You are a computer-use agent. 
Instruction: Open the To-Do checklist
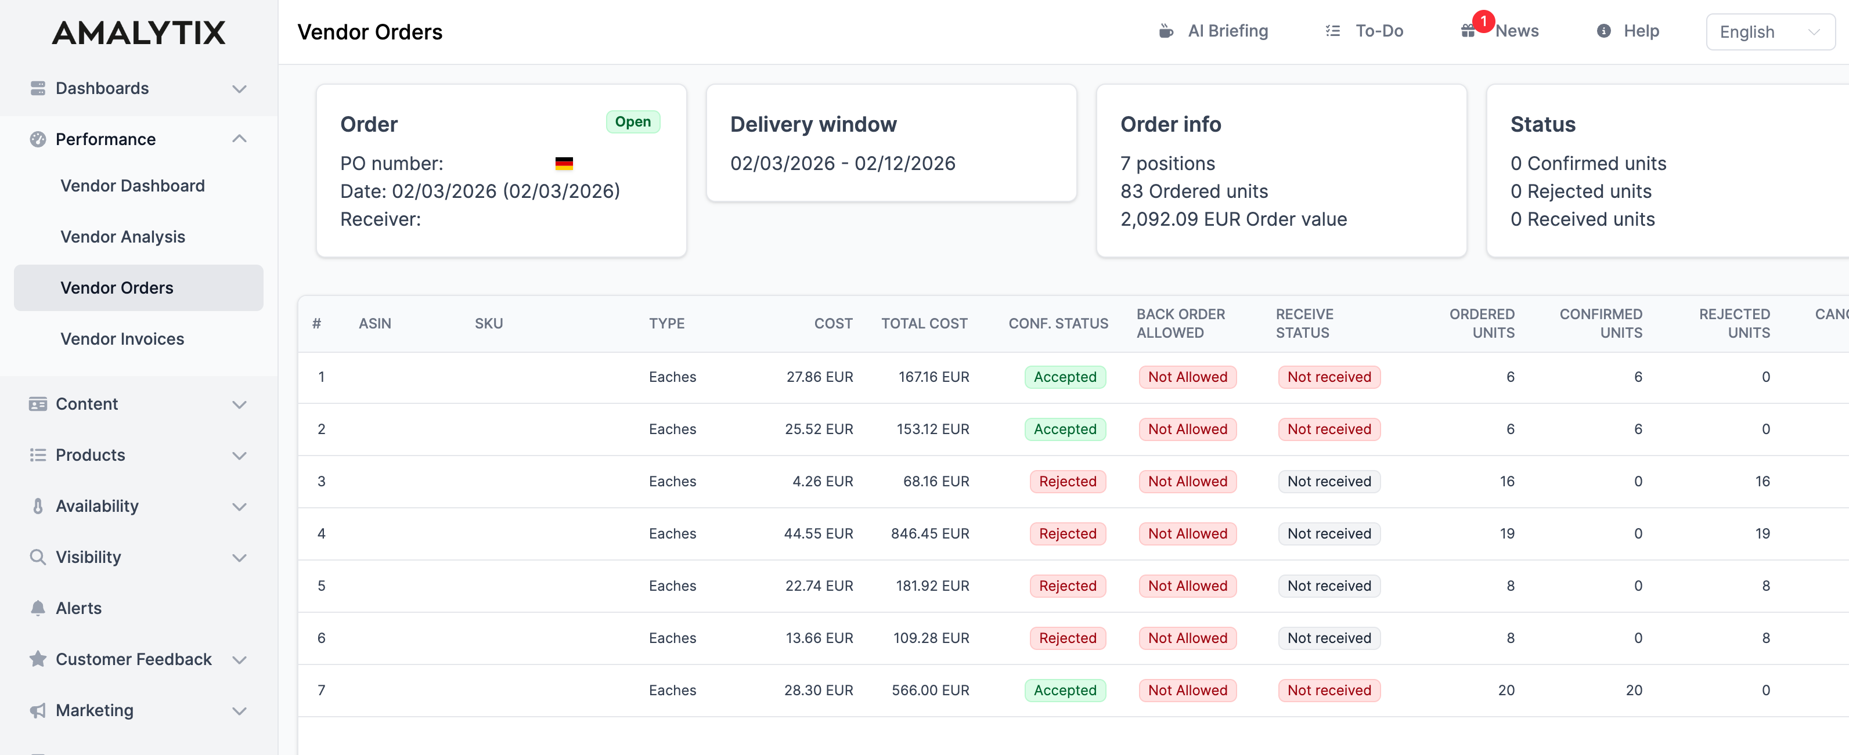tap(1363, 31)
